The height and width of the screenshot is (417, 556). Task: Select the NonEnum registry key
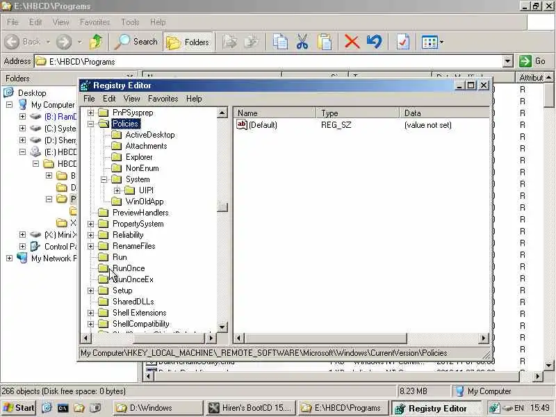coord(142,168)
